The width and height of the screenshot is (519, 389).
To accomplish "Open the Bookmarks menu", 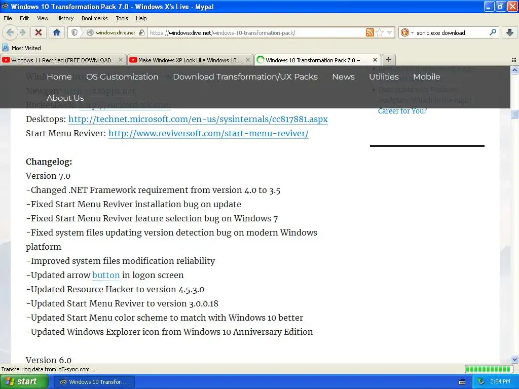I will tap(94, 18).
